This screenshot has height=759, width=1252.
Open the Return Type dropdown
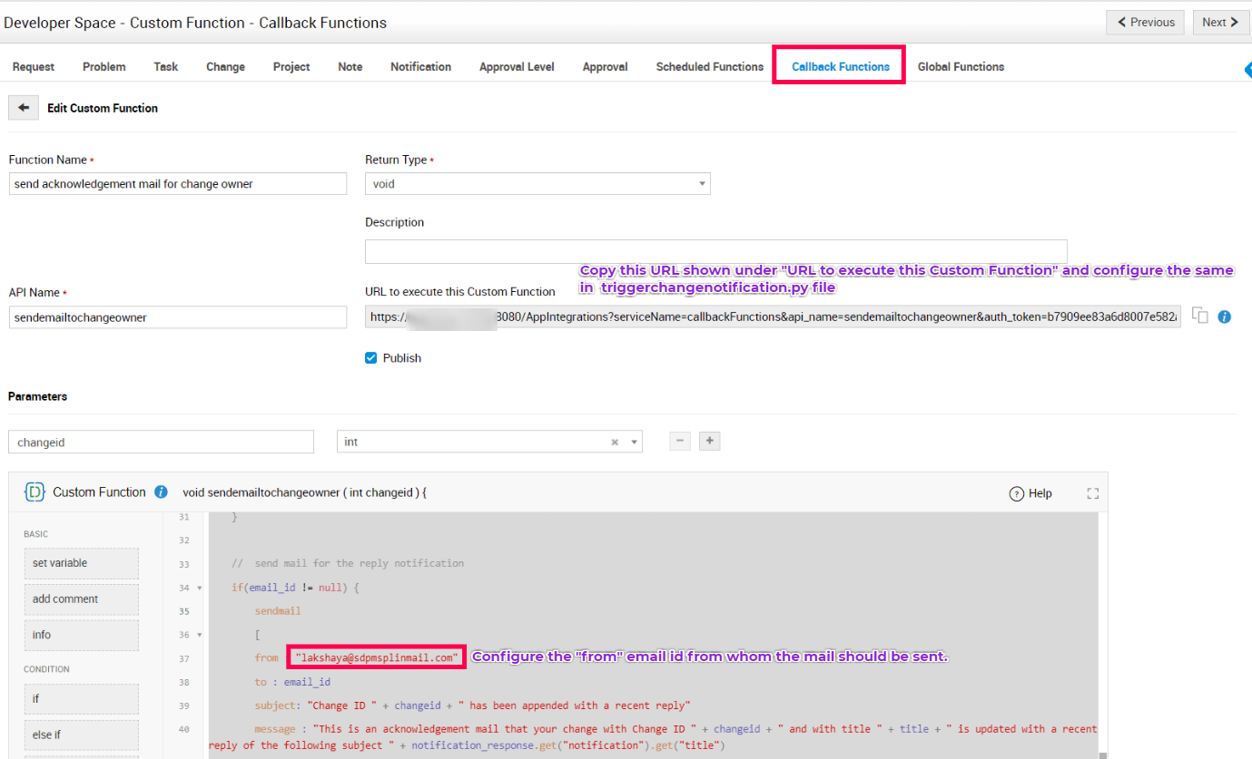point(537,184)
